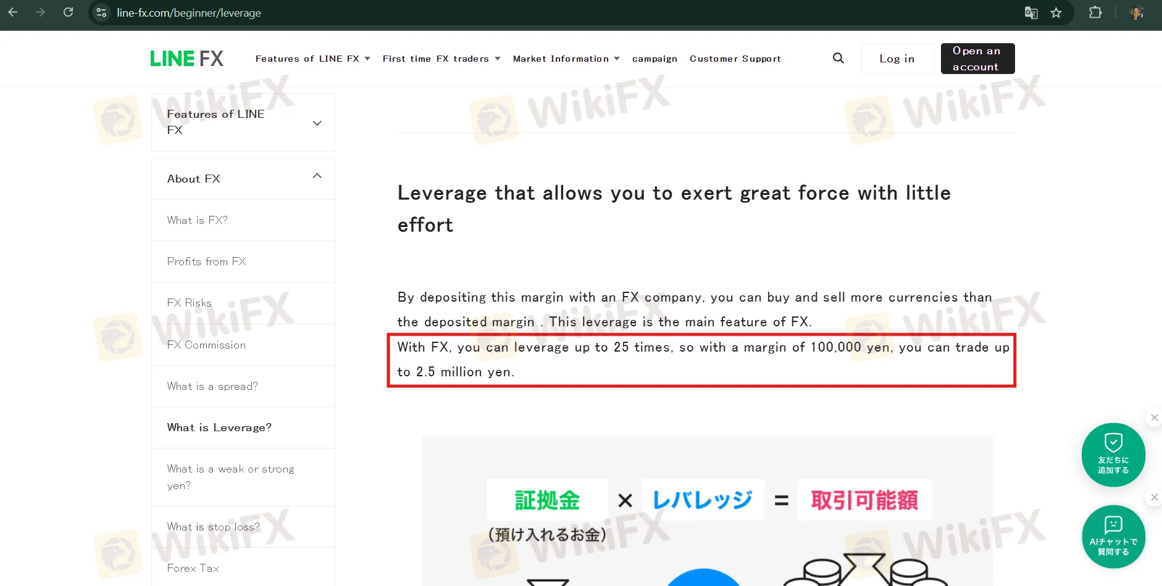Bookmark page with star icon
Viewport: 1162px width, 586px height.
pos(1056,12)
